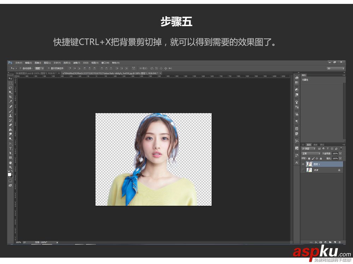The width and height of the screenshot is (353, 264).
Task: Select the Eyedropper tool
Action: (10, 102)
